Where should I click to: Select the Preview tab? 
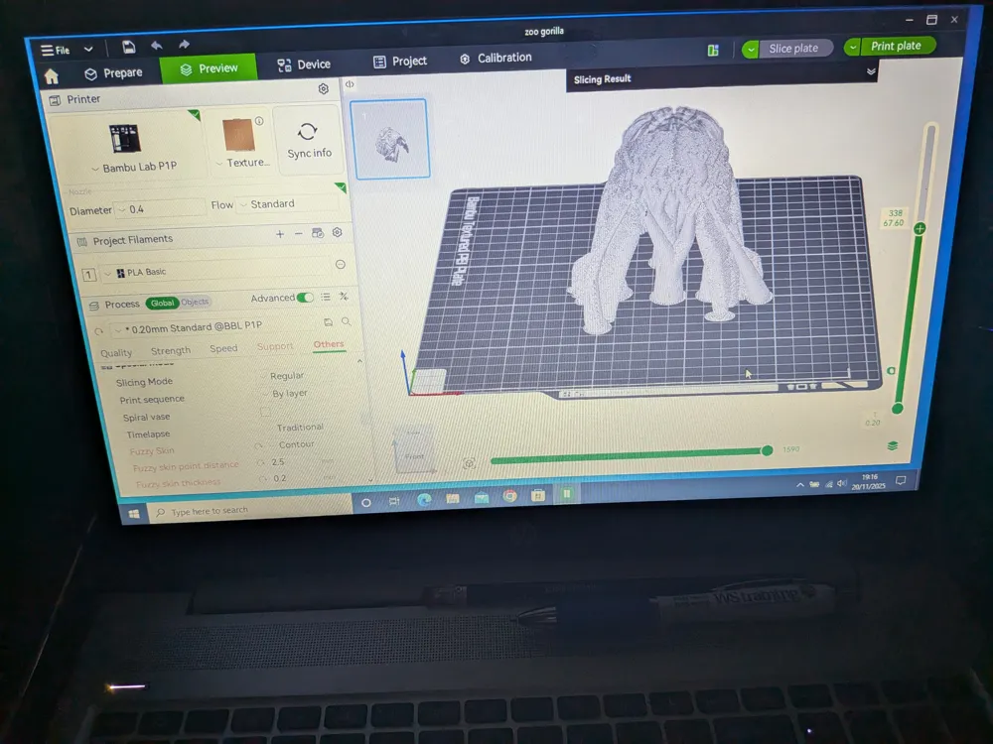(x=209, y=68)
